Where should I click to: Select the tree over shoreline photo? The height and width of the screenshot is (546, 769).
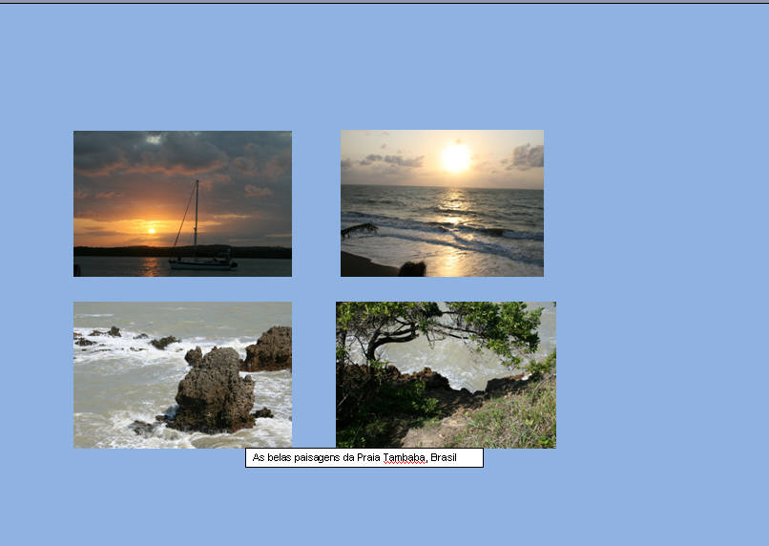point(446,375)
